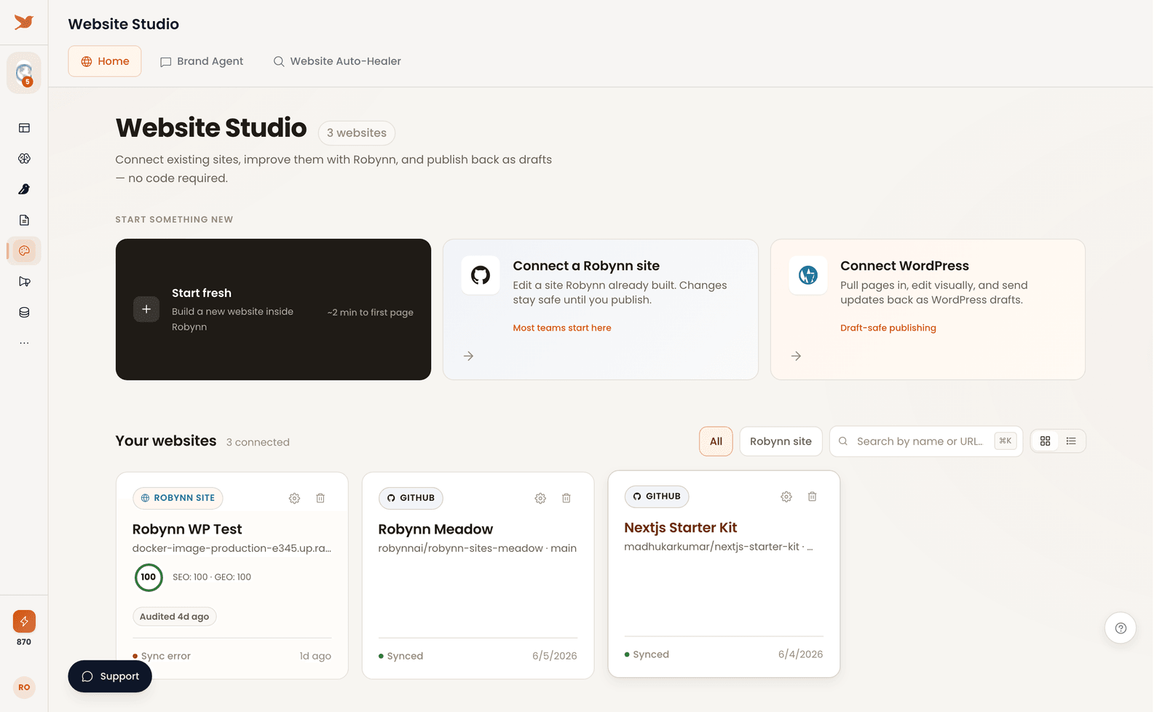The width and height of the screenshot is (1165, 712).
Task: Click the ⌘K shortcut badge
Action: [1006, 441]
